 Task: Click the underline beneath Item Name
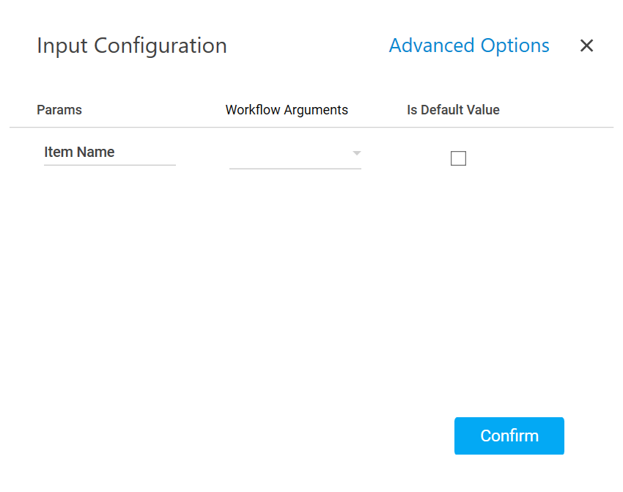point(109,165)
